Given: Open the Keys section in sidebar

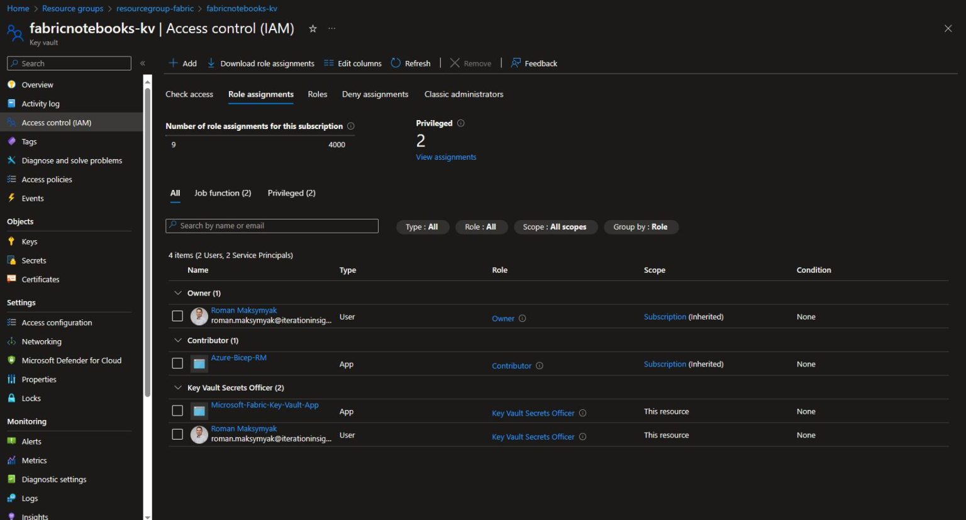Looking at the screenshot, I should point(29,241).
